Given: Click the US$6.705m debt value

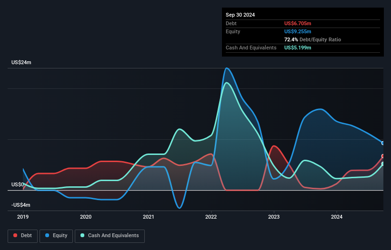Looking at the screenshot, I should pyautogui.click(x=298, y=23).
